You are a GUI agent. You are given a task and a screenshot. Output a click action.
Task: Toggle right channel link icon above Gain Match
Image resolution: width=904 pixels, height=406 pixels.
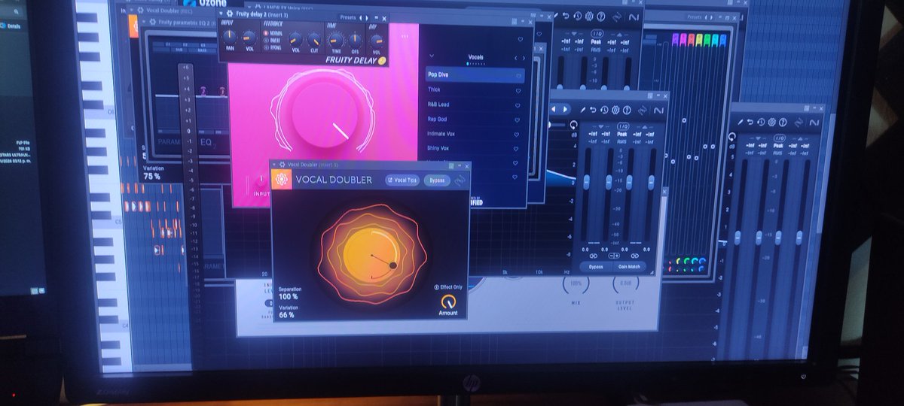(634, 256)
